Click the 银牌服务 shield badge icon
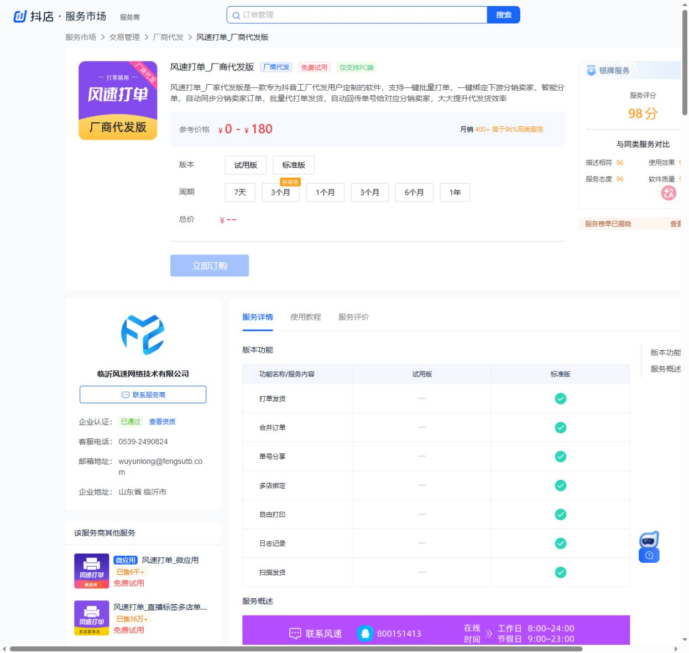The height and width of the screenshot is (653, 689). [x=591, y=70]
